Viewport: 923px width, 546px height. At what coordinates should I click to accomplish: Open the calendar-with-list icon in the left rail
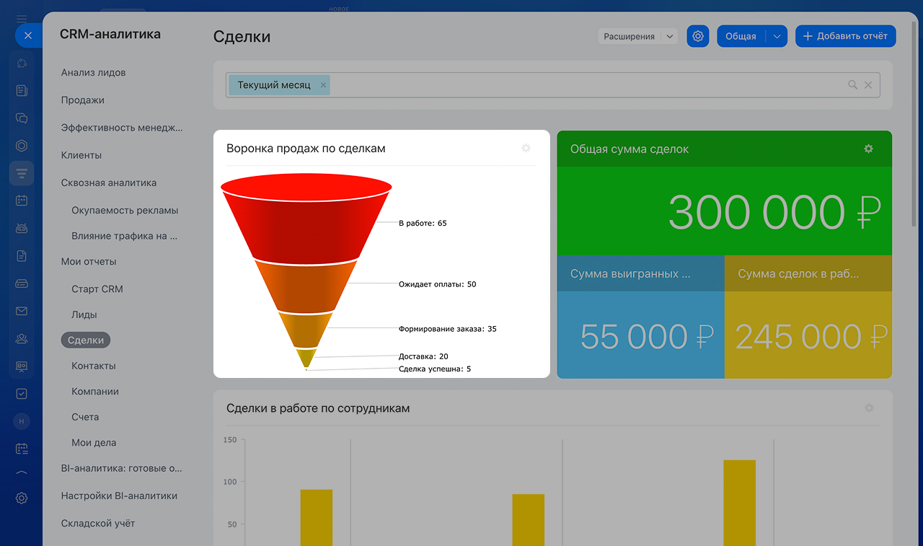[22, 449]
